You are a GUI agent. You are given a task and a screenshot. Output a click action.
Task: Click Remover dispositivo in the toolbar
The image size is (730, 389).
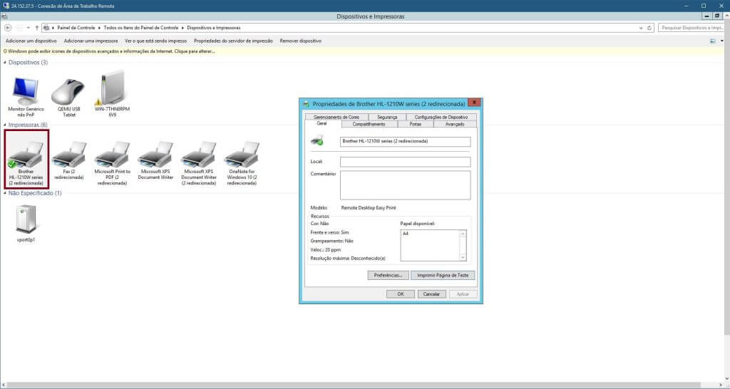point(301,41)
